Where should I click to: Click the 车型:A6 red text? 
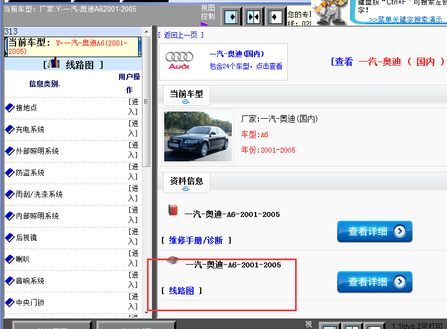tap(255, 135)
